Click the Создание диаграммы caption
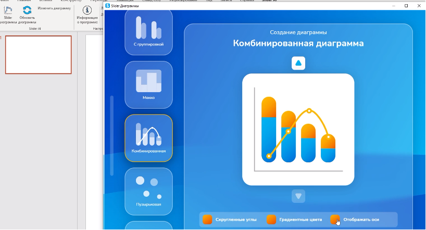 coord(298,32)
